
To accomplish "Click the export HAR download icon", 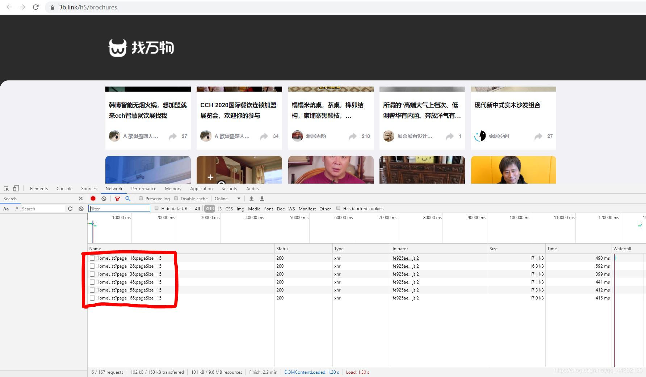I will coord(262,198).
